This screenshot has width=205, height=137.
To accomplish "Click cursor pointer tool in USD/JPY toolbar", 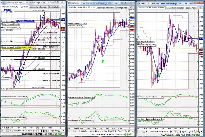I will click(x=120, y=131).
